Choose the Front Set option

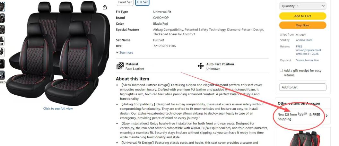(125, 2)
